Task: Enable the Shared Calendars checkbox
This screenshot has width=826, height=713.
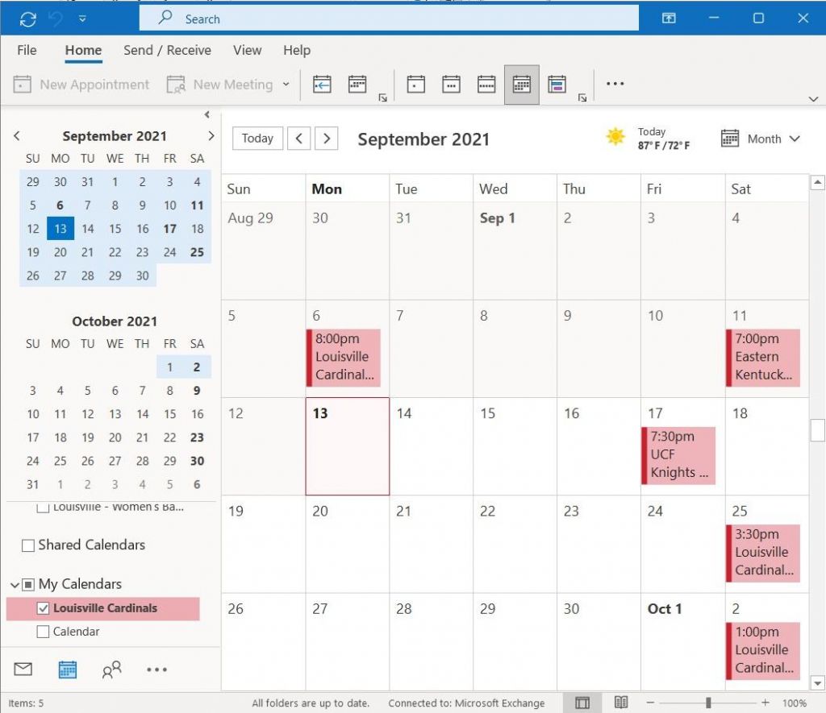Action: [x=28, y=545]
